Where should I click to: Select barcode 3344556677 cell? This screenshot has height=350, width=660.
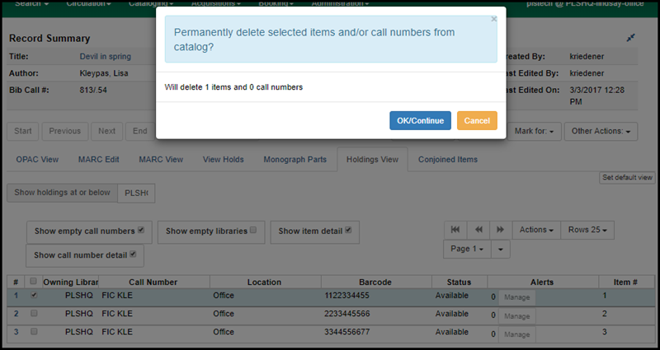click(x=347, y=332)
